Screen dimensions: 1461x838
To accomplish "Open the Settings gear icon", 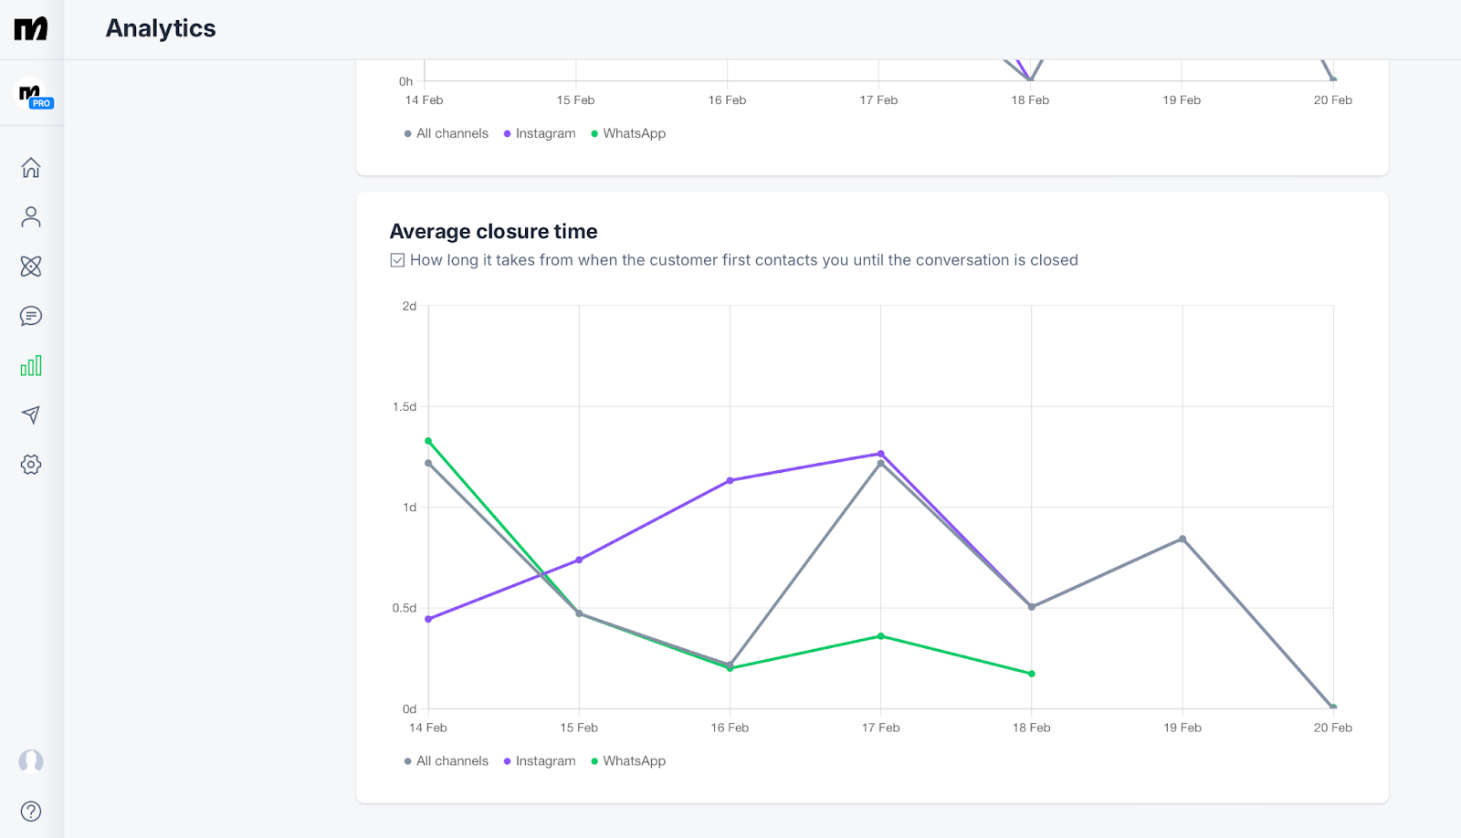I will click(31, 465).
